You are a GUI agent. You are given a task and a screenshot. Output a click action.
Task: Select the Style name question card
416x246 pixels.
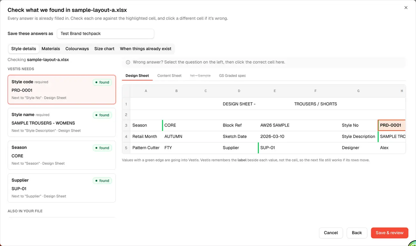pos(62,122)
